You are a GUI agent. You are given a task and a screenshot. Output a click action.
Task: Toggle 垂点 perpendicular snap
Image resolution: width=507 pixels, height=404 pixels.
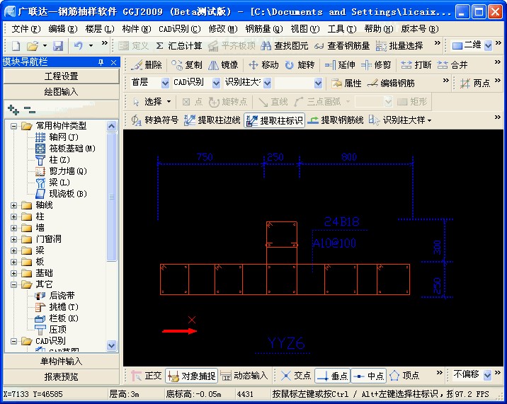[332, 376]
